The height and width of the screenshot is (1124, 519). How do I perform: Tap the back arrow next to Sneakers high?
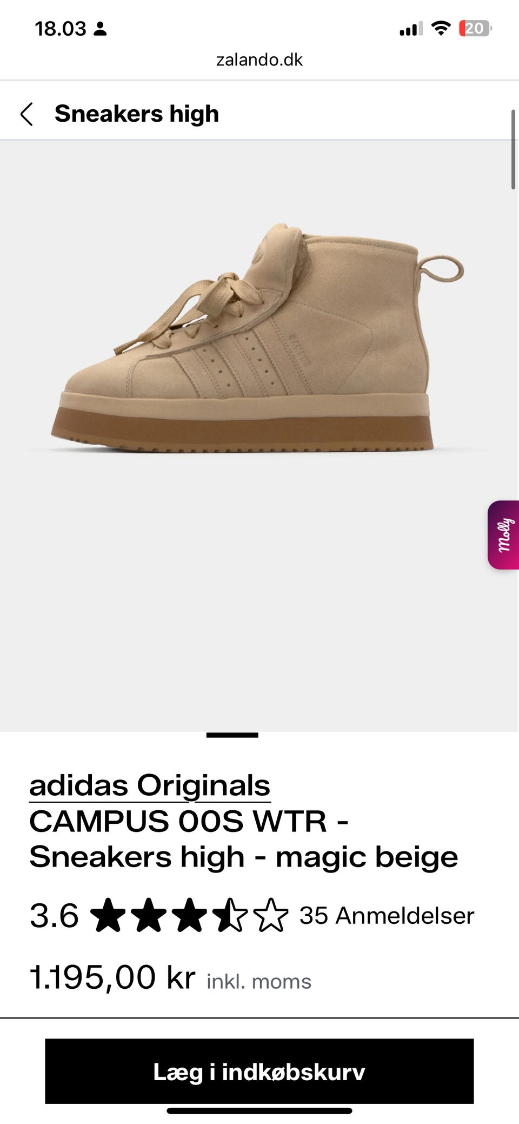tap(26, 114)
